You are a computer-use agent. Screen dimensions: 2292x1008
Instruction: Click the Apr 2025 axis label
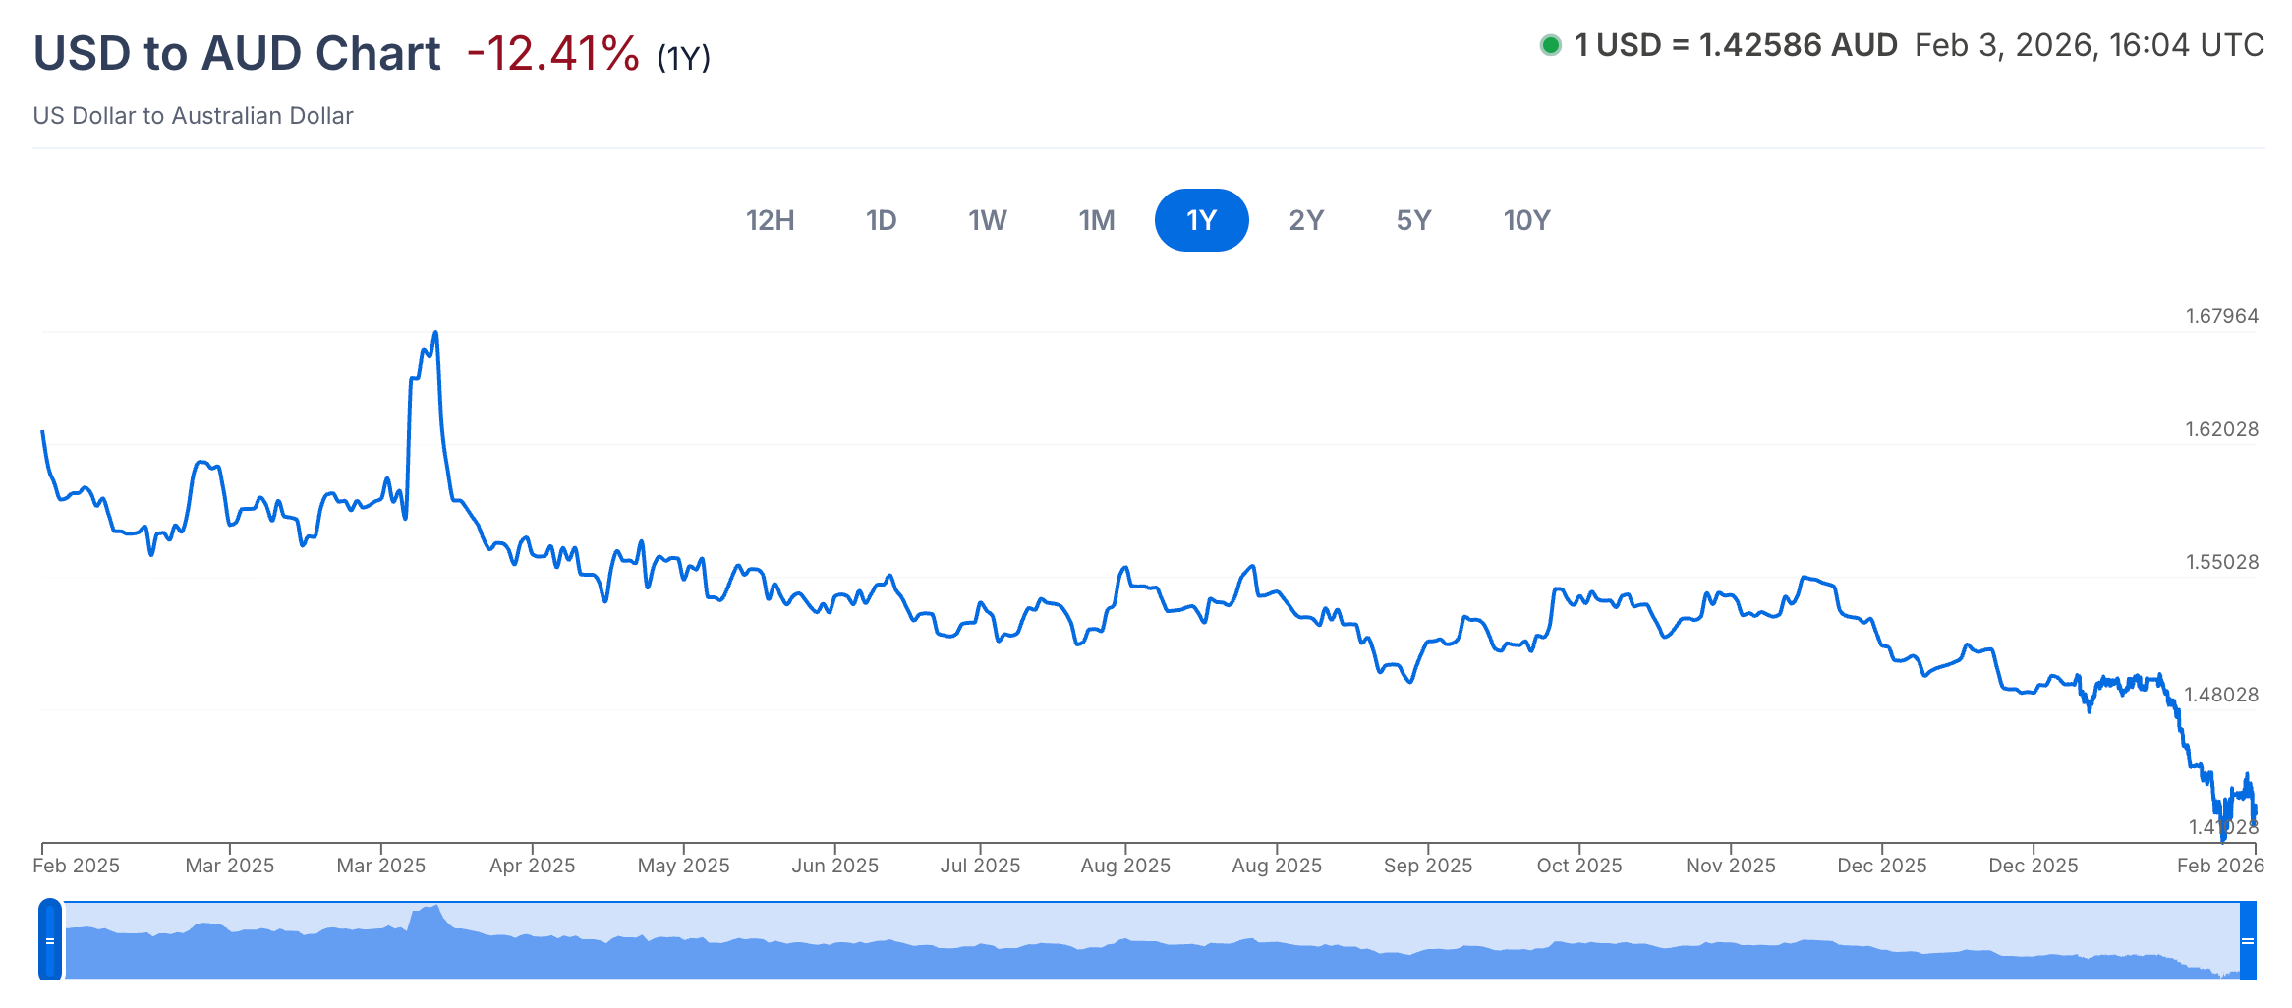tap(532, 866)
